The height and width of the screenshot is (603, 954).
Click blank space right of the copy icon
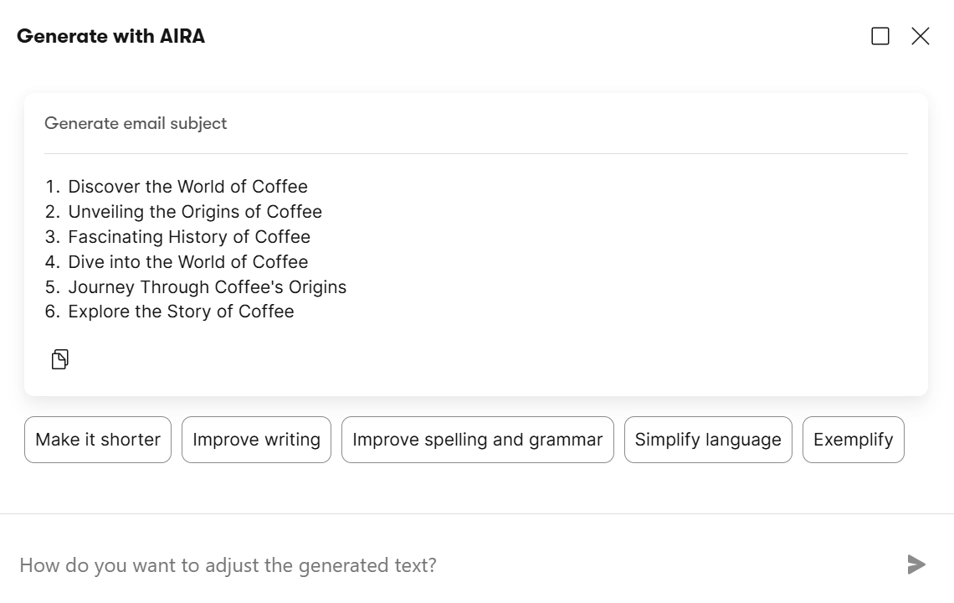pyautogui.click(x=418, y=360)
